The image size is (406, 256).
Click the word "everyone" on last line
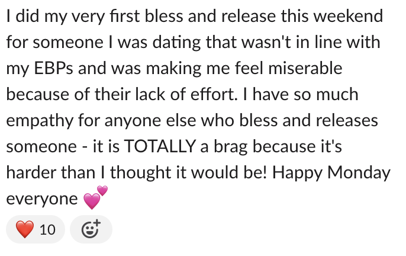pos(42,199)
